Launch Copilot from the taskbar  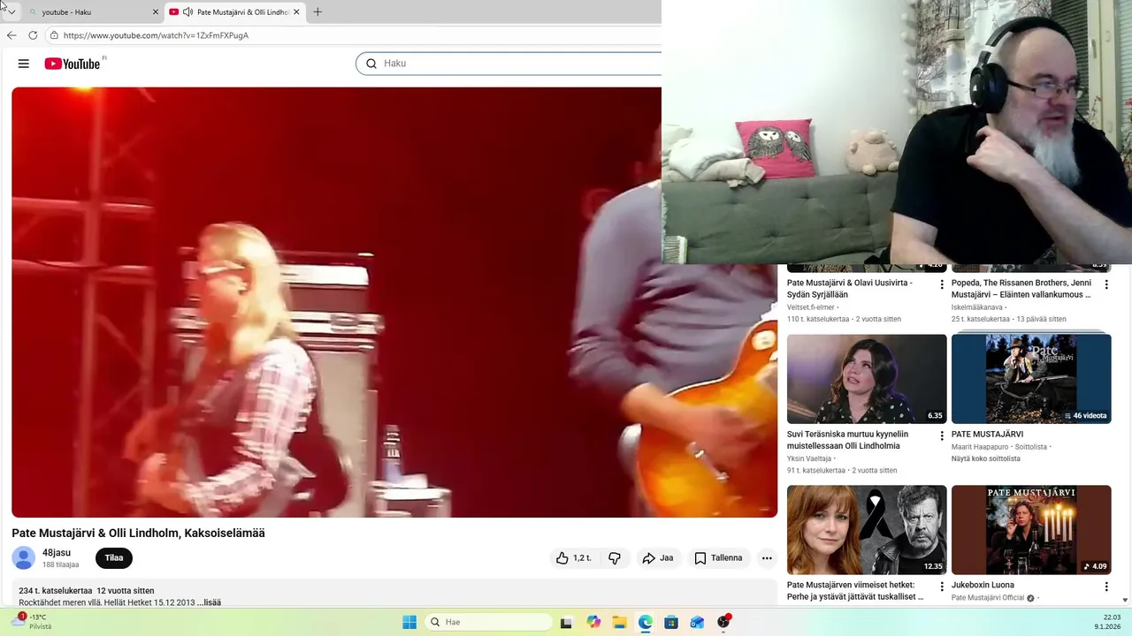click(x=593, y=622)
